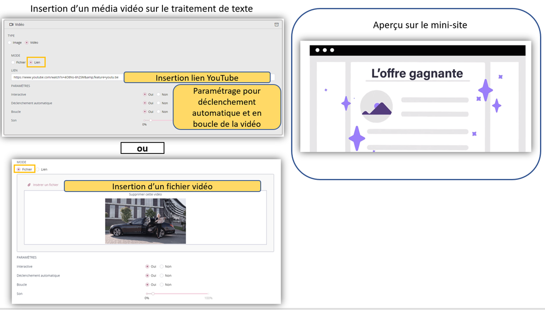The image size is (545, 310).
Task: Set Interactive to Oui in the top panel
Action: click(145, 94)
